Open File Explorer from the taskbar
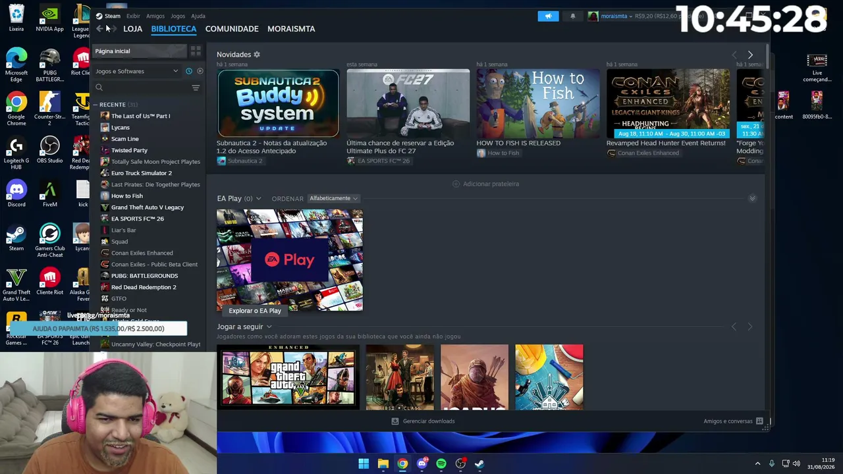Image resolution: width=843 pixels, height=474 pixels. pyautogui.click(x=383, y=463)
